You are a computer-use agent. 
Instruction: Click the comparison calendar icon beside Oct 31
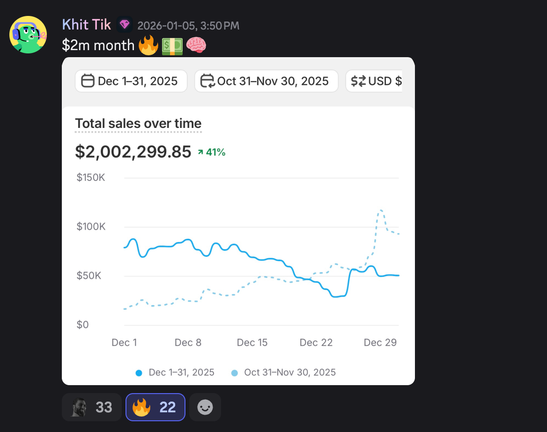pyautogui.click(x=207, y=81)
